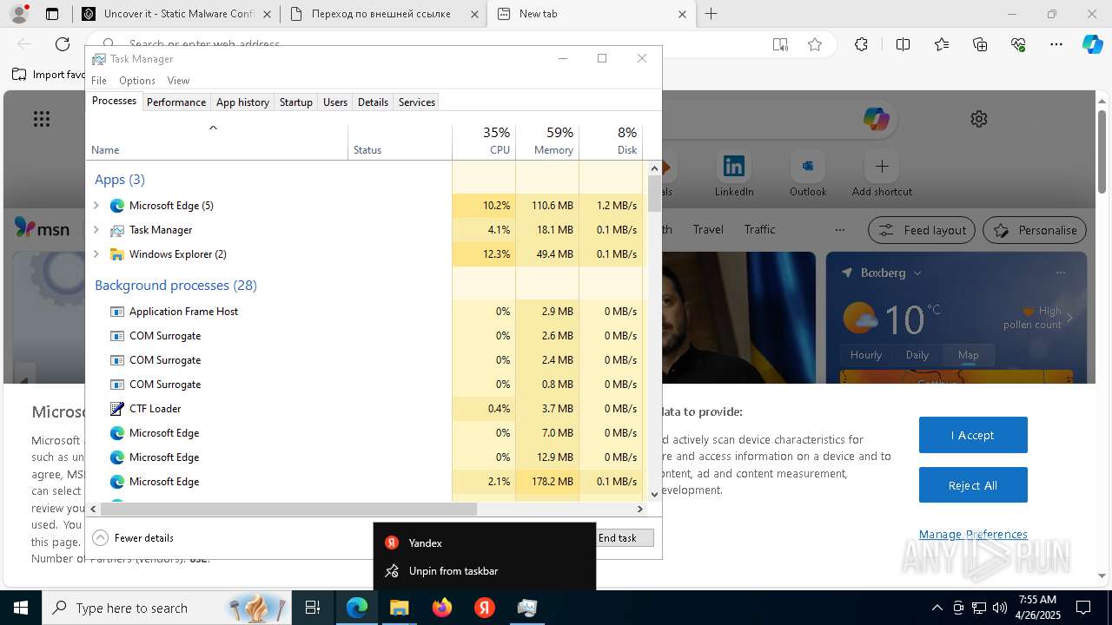Click the horizontal scrollbar right arrow

(640, 509)
